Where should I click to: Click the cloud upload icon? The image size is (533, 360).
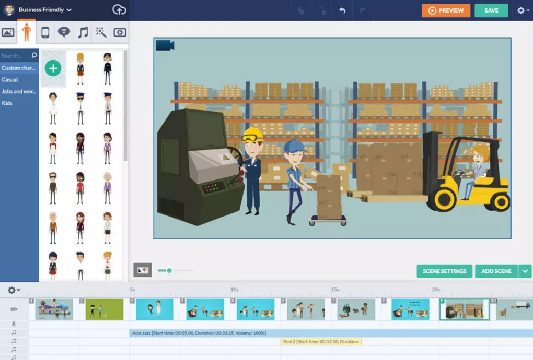[119, 10]
